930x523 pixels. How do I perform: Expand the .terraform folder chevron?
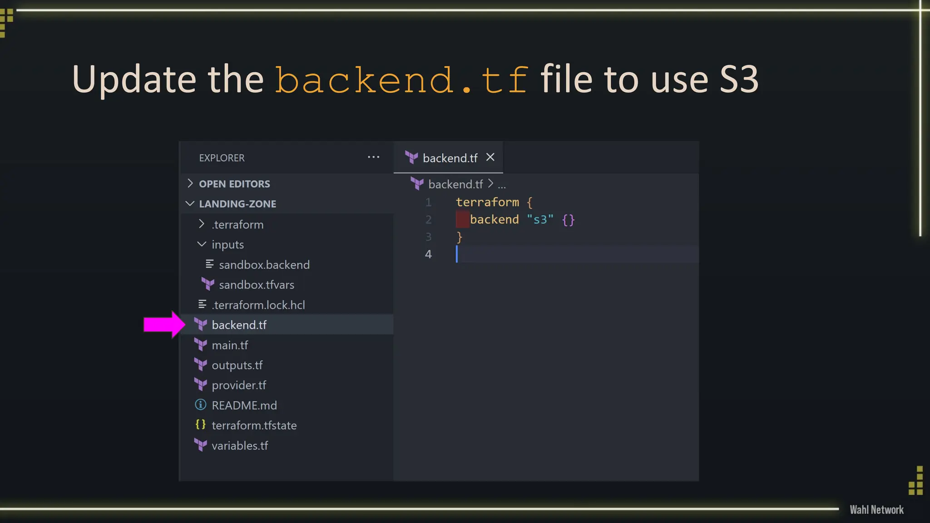pyautogui.click(x=202, y=224)
